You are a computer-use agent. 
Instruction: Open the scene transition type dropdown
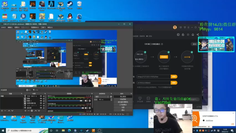tap(102, 97)
